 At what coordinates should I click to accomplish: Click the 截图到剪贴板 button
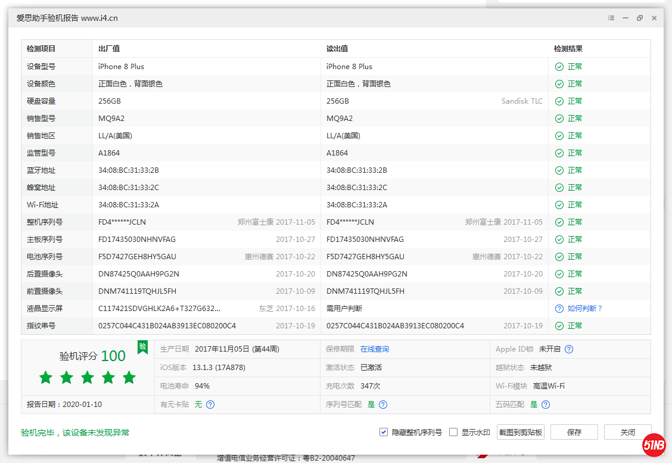[x=519, y=431]
